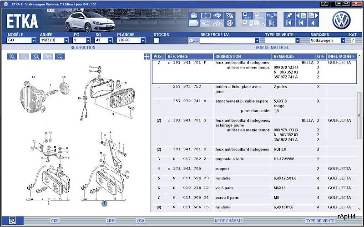Open the ANNÉE dropdown
This screenshot has width=364, height=227.
66,40
